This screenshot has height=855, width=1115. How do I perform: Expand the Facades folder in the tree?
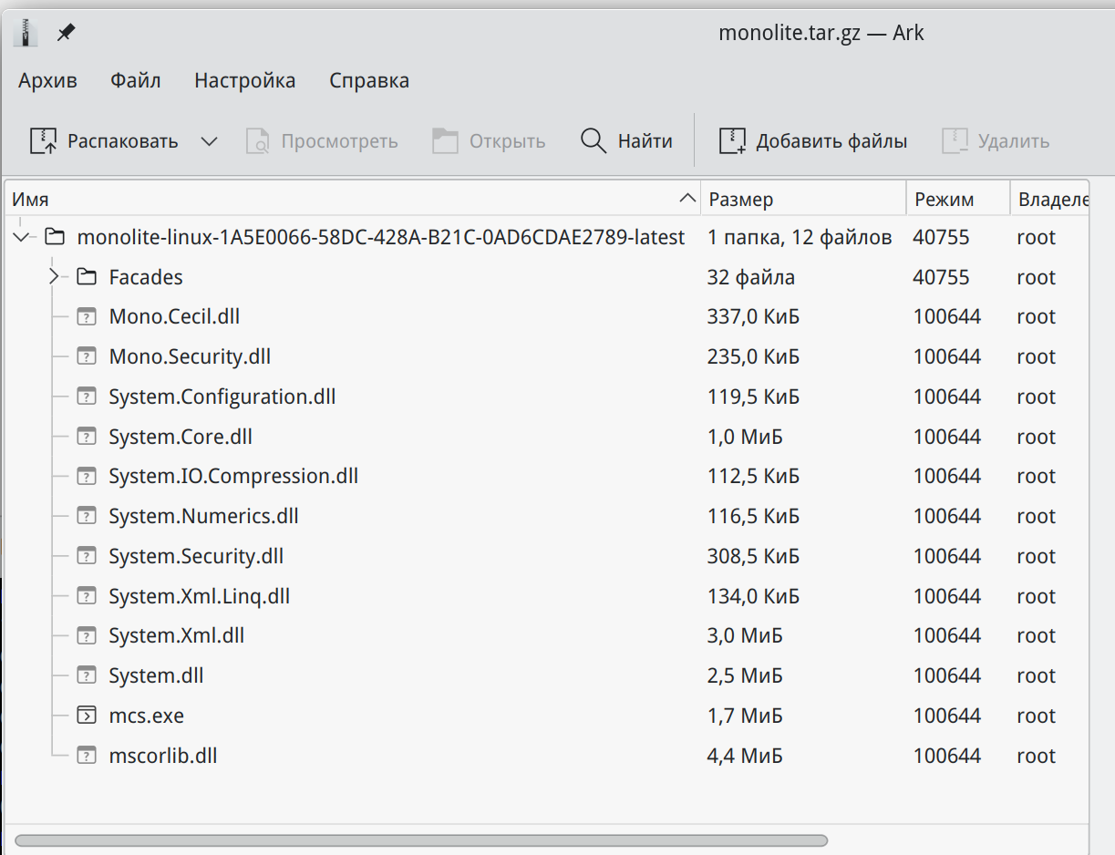53,276
